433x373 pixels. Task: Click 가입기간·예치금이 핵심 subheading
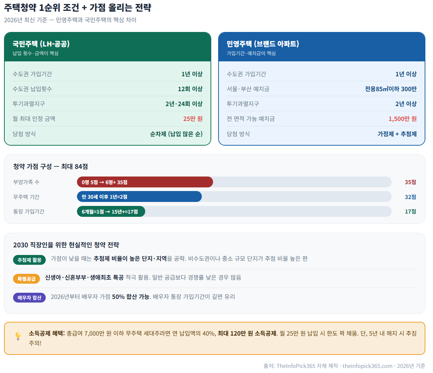(x=251, y=53)
